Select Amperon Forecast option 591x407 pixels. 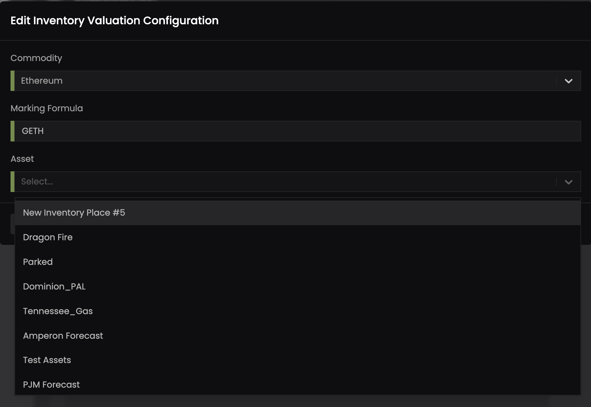[x=63, y=336]
